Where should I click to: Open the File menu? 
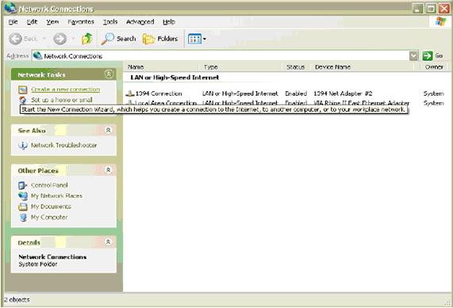pos(13,22)
